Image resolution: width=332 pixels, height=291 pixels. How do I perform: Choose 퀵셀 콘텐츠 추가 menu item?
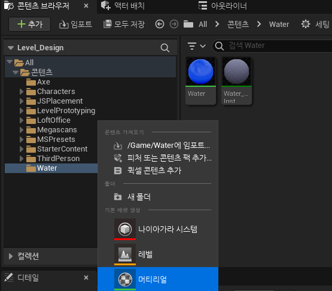(x=158, y=171)
